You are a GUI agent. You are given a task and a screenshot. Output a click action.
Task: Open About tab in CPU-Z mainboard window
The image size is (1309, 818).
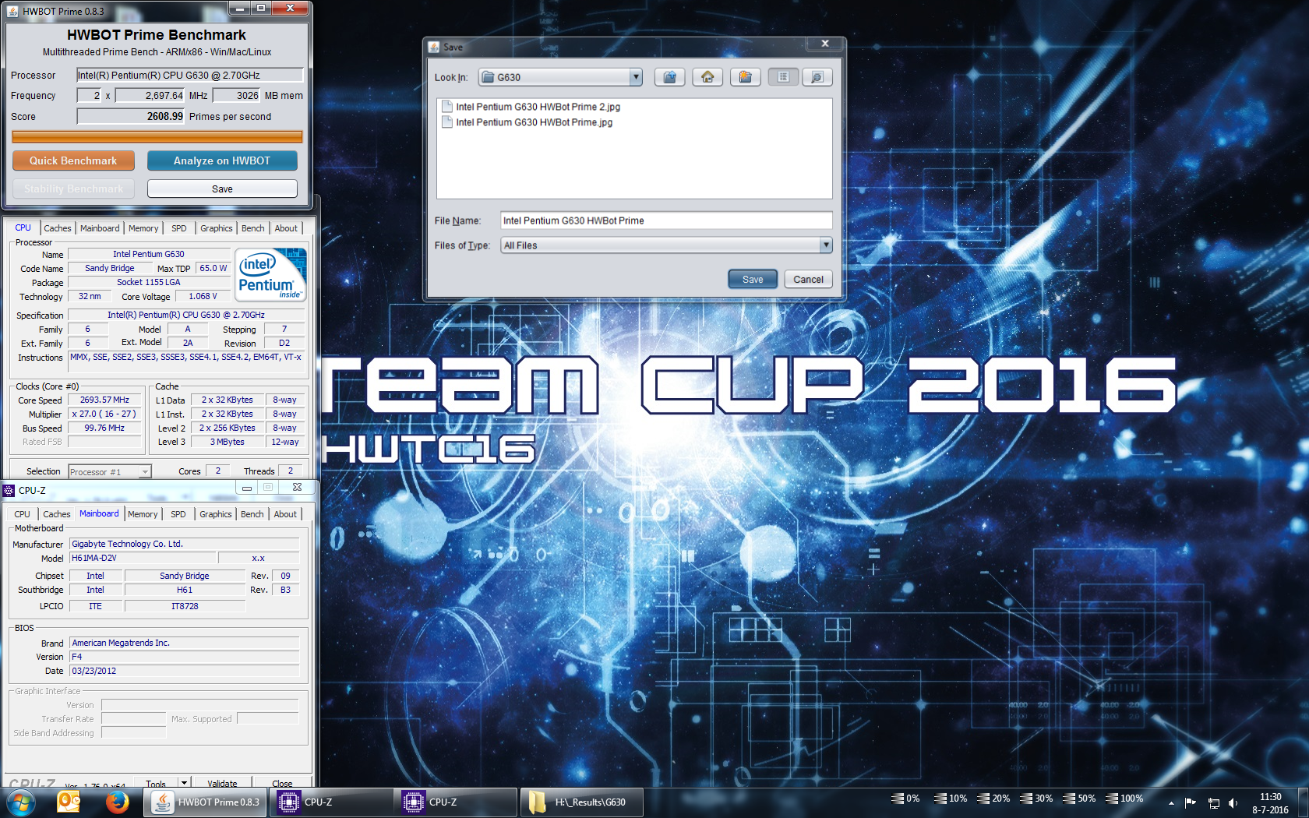[x=285, y=514]
